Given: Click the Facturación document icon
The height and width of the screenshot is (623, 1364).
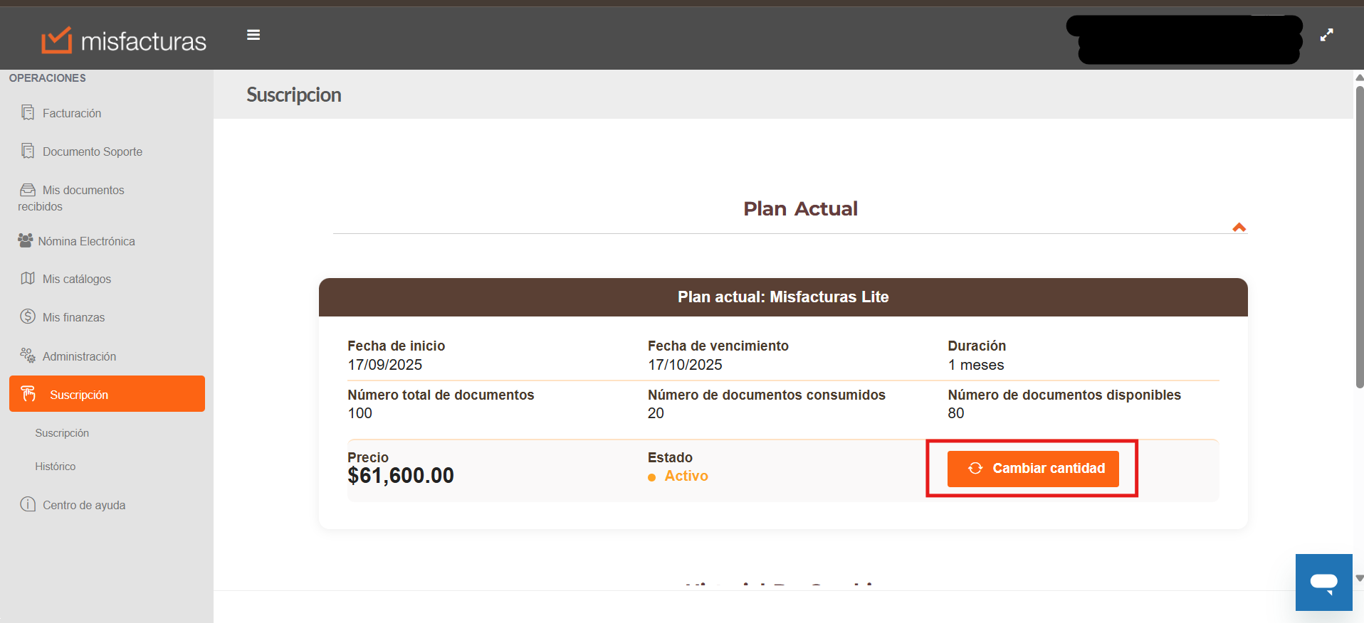Looking at the screenshot, I should 28,113.
